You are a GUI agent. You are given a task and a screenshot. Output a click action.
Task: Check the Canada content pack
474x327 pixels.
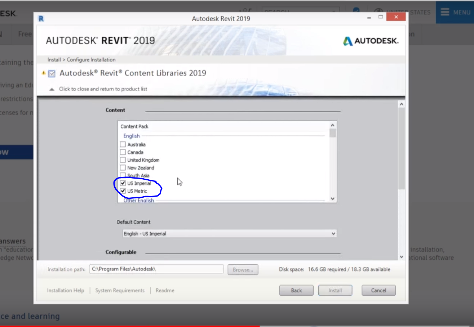pyautogui.click(x=123, y=152)
